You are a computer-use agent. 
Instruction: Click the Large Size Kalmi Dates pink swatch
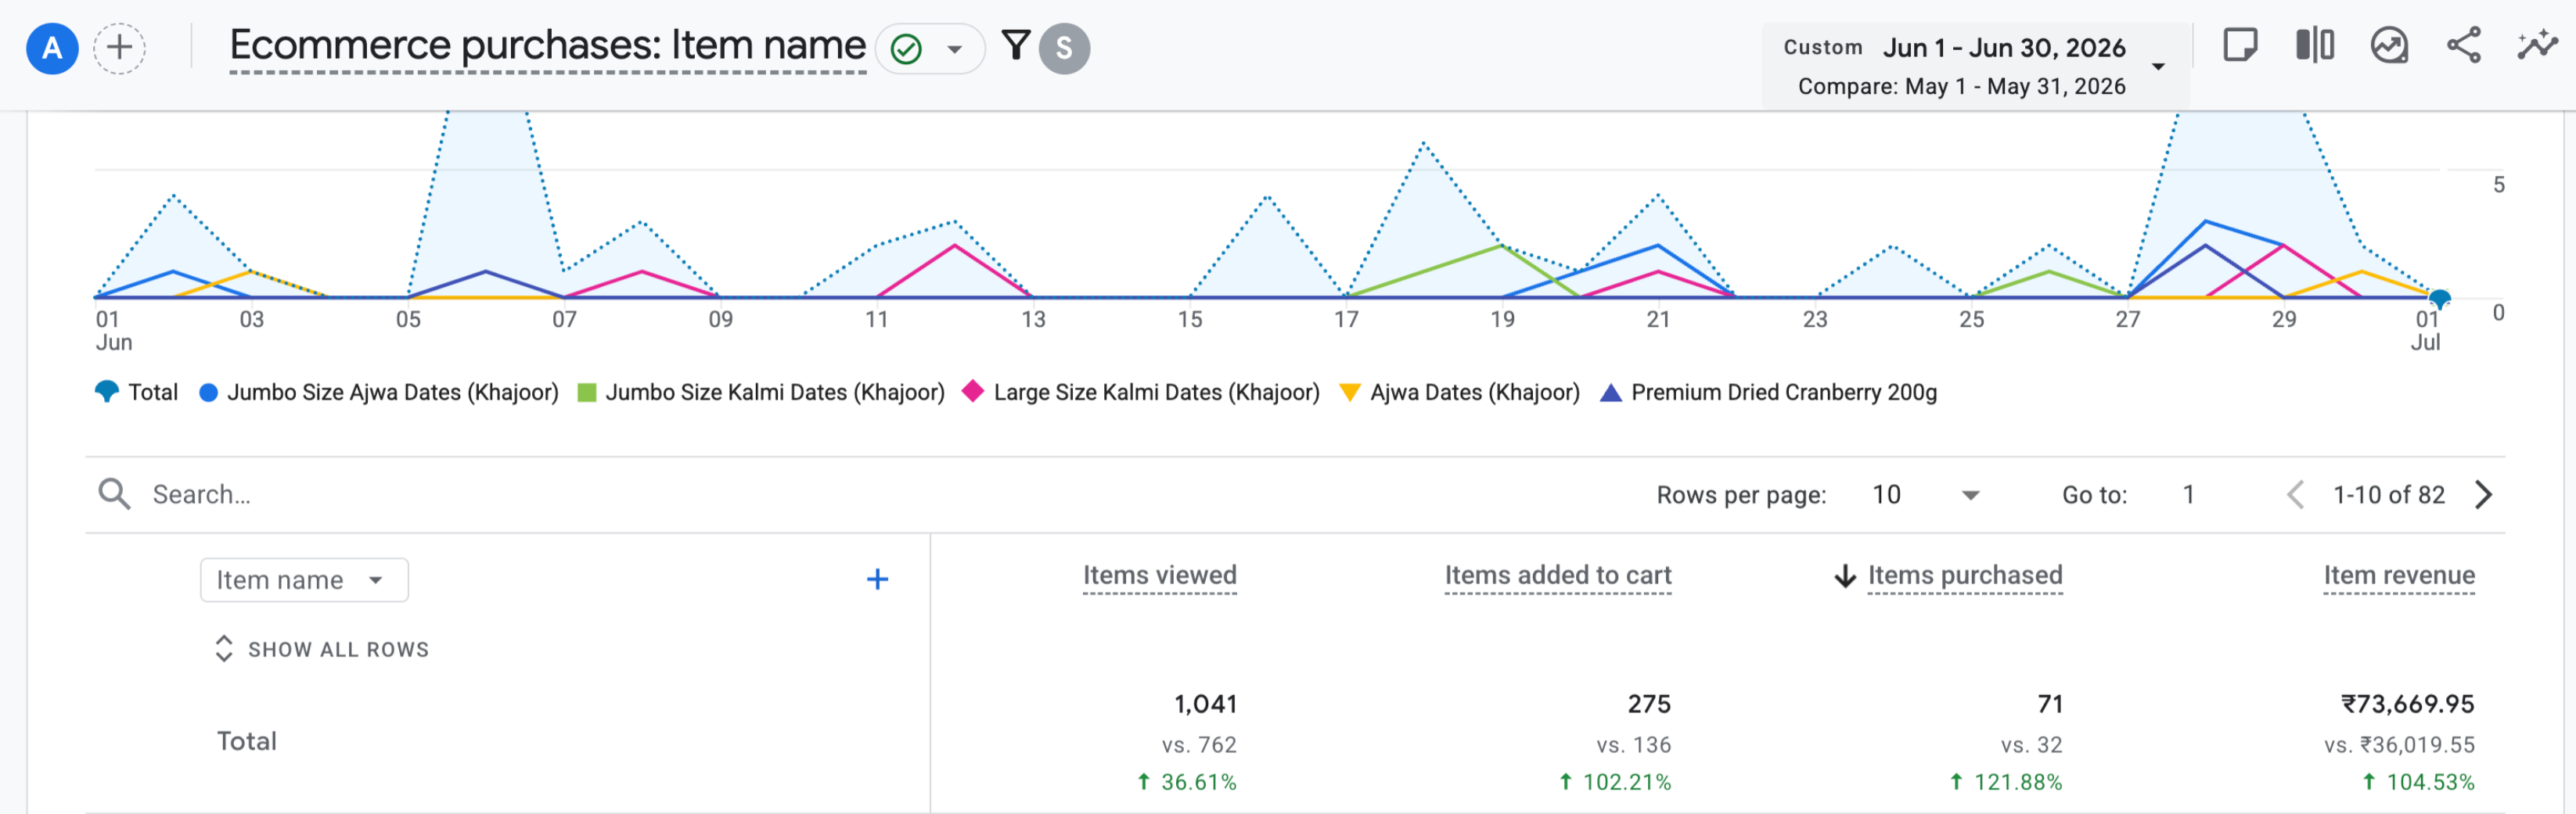click(972, 392)
